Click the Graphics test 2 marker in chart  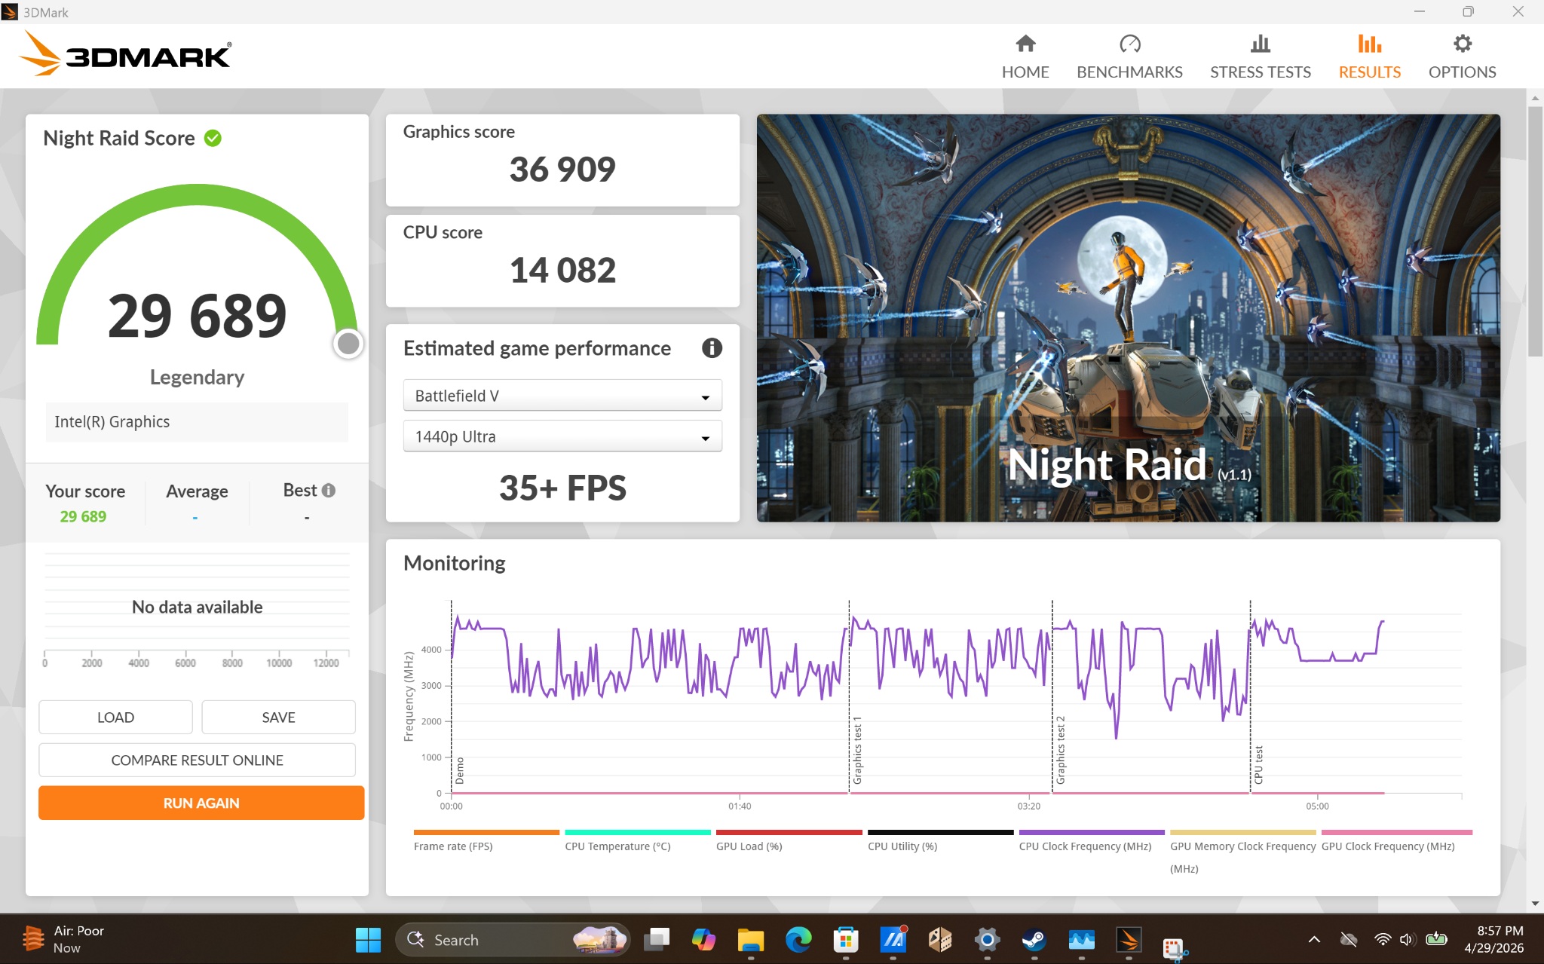pyautogui.click(x=1060, y=750)
